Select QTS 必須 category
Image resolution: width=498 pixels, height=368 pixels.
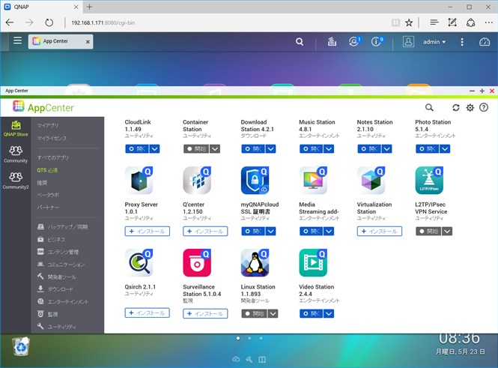(47, 170)
